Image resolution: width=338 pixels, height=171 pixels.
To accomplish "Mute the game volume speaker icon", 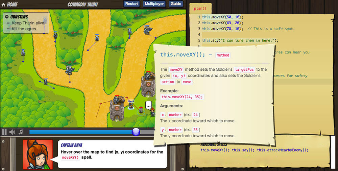I will coord(13,132).
